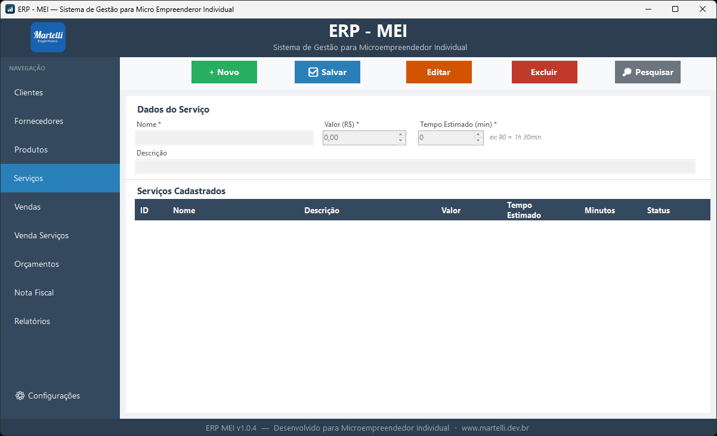Sort table by ID column header
The width and height of the screenshot is (717, 436).
(x=151, y=210)
